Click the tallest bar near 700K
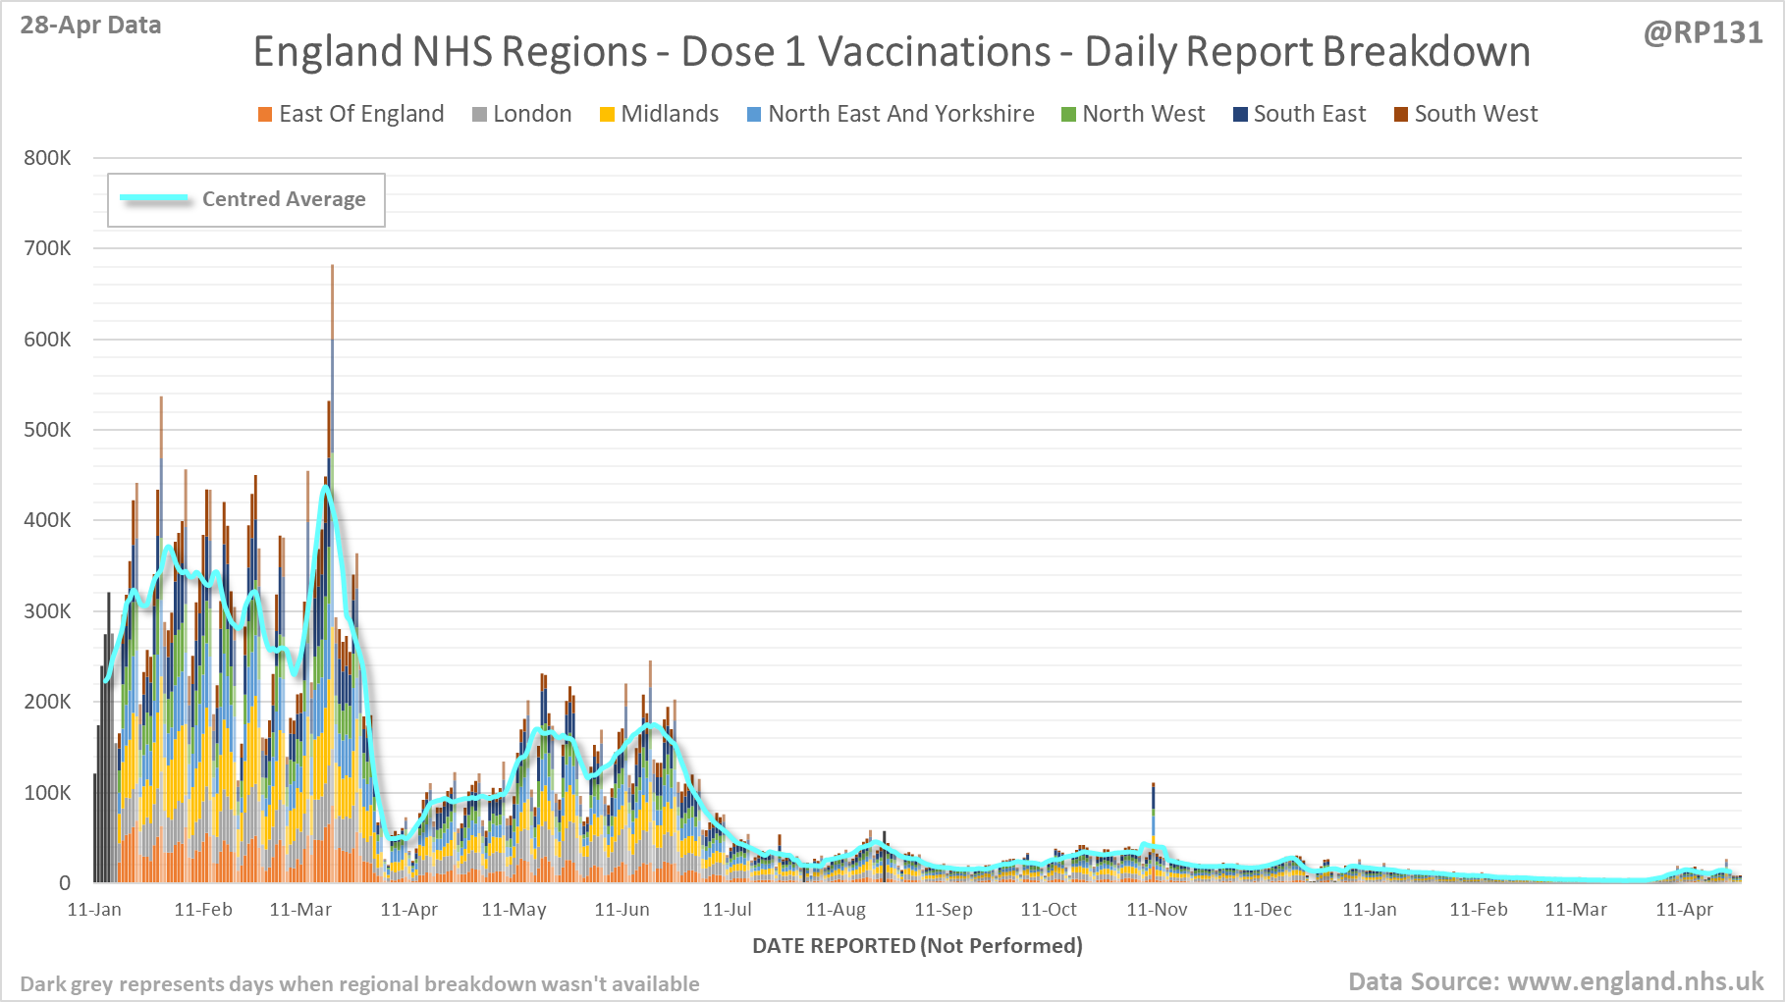Screen dimensions: 1785x1002 pyautogui.click(x=332, y=573)
